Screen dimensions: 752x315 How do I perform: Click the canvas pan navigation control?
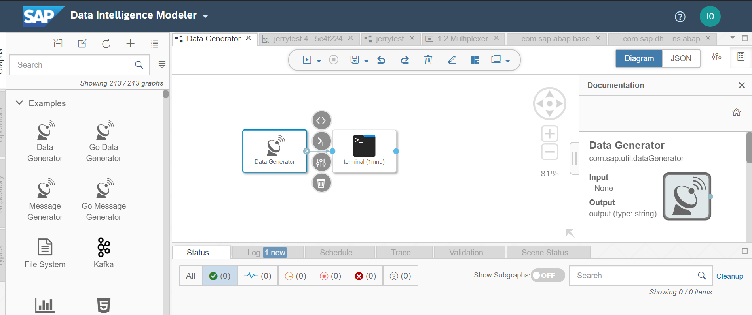549,103
